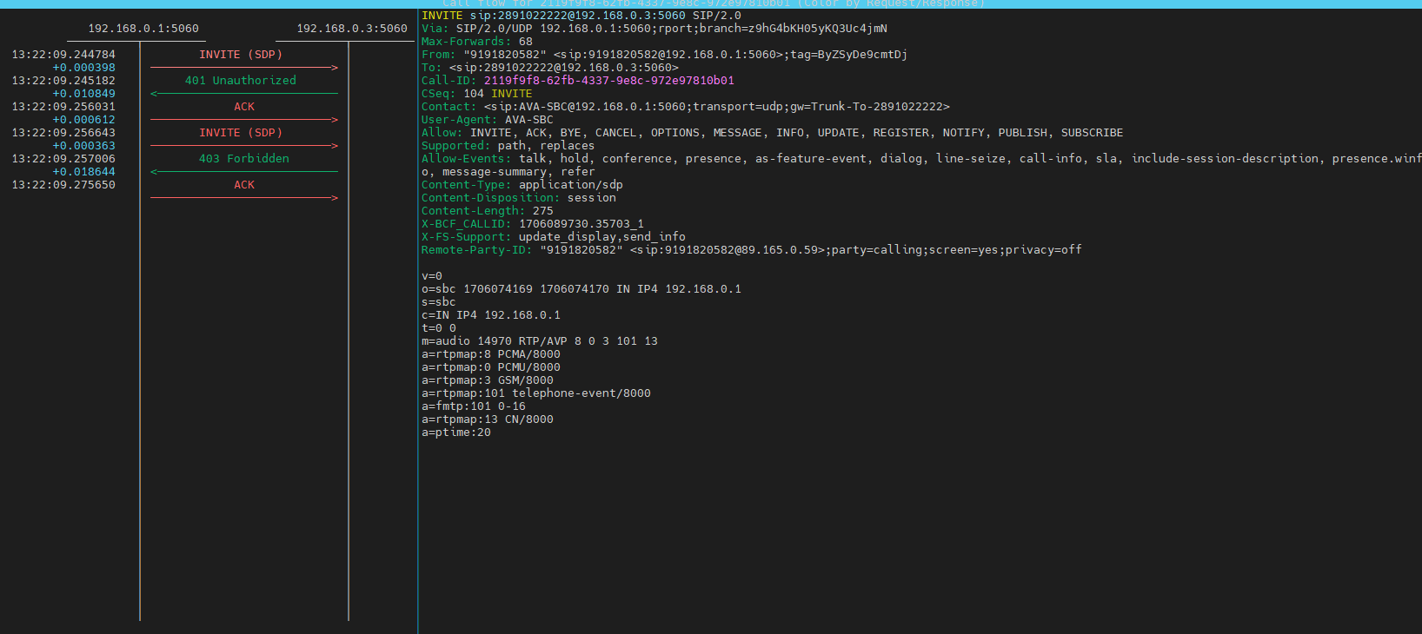Click the User-Agent AVA-SBC line
Image resolution: width=1422 pixels, height=634 pixels.
tap(488, 120)
